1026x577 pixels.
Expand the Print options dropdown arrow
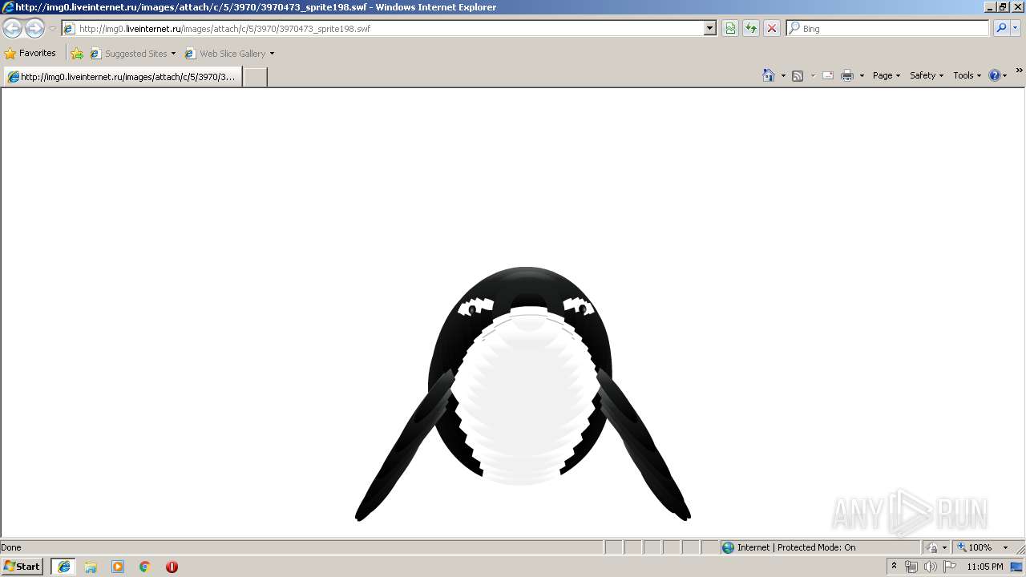[862, 75]
